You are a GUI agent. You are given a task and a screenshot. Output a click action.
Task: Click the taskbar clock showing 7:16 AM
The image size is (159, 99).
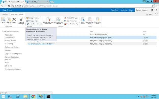click(153, 96)
